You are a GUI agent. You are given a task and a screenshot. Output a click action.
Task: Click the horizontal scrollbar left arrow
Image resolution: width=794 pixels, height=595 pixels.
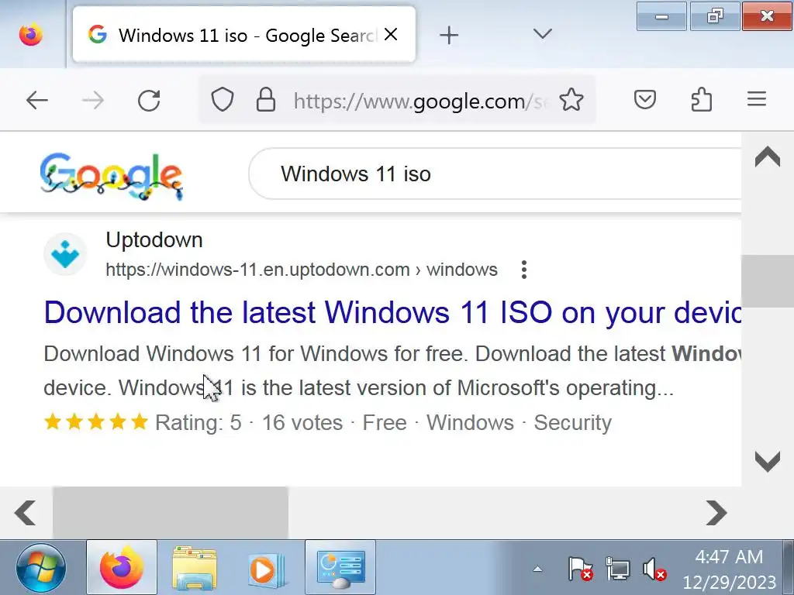tap(26, 513)
